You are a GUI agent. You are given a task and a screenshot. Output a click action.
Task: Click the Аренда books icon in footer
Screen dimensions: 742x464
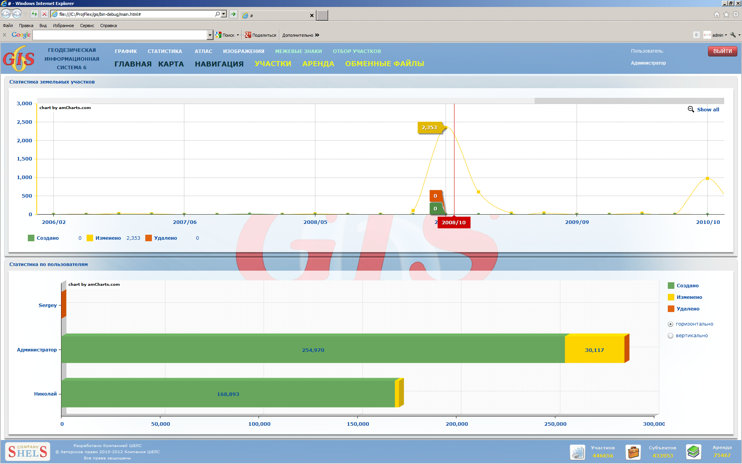[x=693, y=452]
